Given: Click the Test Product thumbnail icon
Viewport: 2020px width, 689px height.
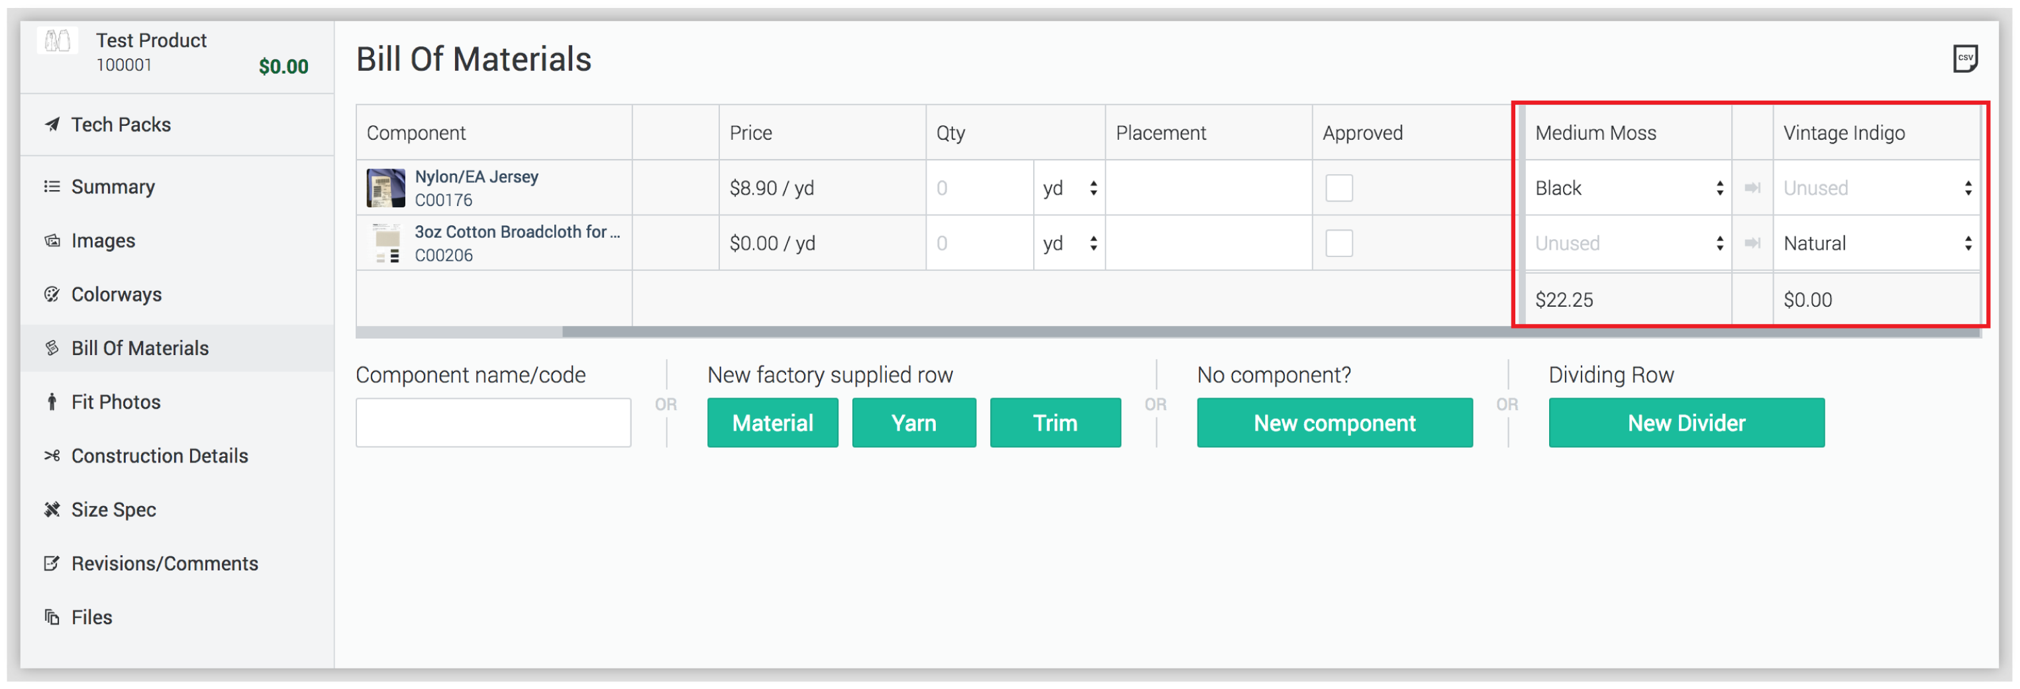Looking at the screenshot, I should 57,41.
